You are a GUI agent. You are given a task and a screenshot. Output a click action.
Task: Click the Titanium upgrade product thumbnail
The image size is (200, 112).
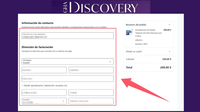click(x=129, y=33)
